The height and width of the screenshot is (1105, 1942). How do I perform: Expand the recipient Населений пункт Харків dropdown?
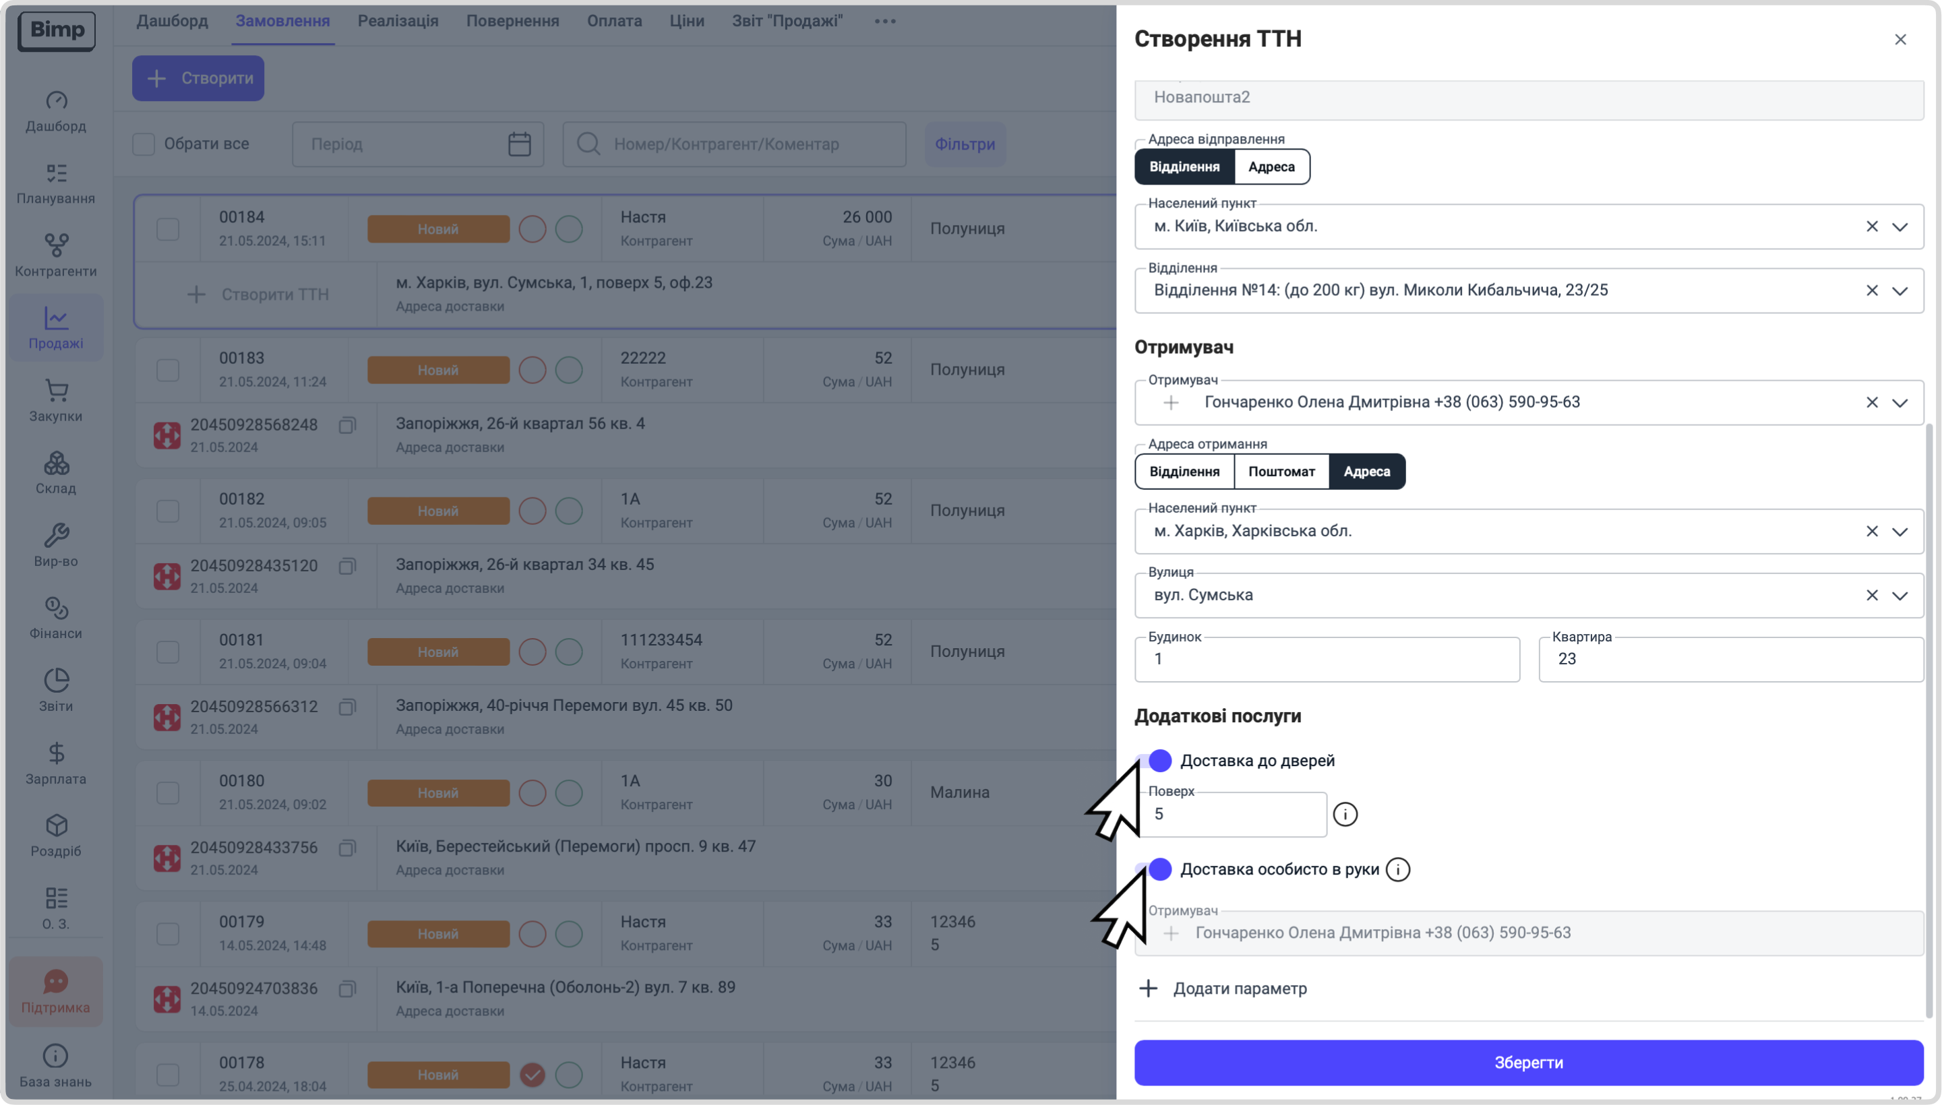click(x=1900, y=531)
